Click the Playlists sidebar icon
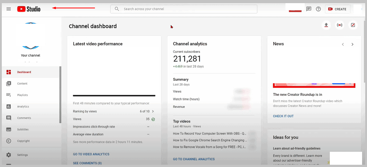367x167 pixels. (x=9, y=95)
